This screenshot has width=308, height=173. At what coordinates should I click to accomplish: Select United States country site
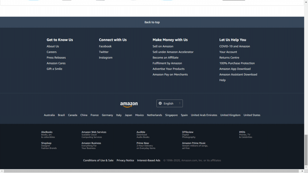(252, 115)
